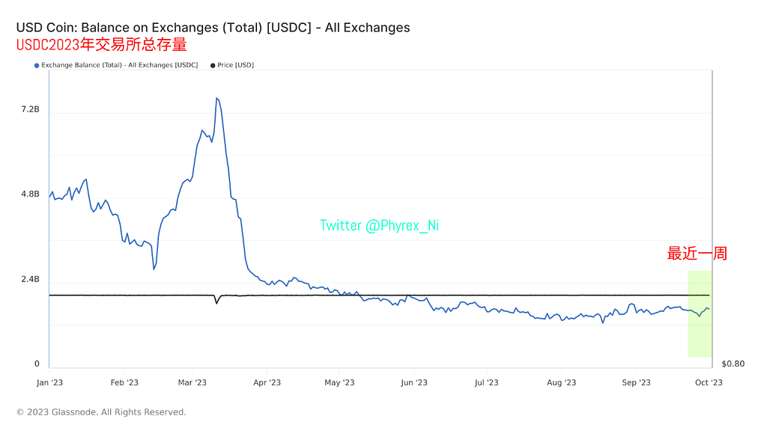Click the 7.2B y-axis label
The width and height of the screenshot is (767, 431).
pos(30,109)
